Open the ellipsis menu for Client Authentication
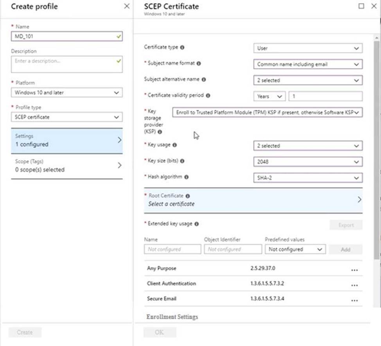The height and width of the screenshot is (346, 381). pos(354,285)
